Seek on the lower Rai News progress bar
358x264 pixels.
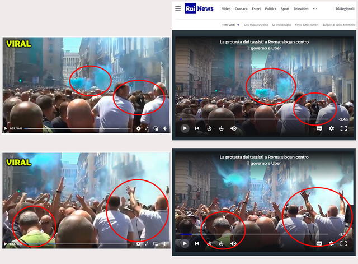coord(254,234)
